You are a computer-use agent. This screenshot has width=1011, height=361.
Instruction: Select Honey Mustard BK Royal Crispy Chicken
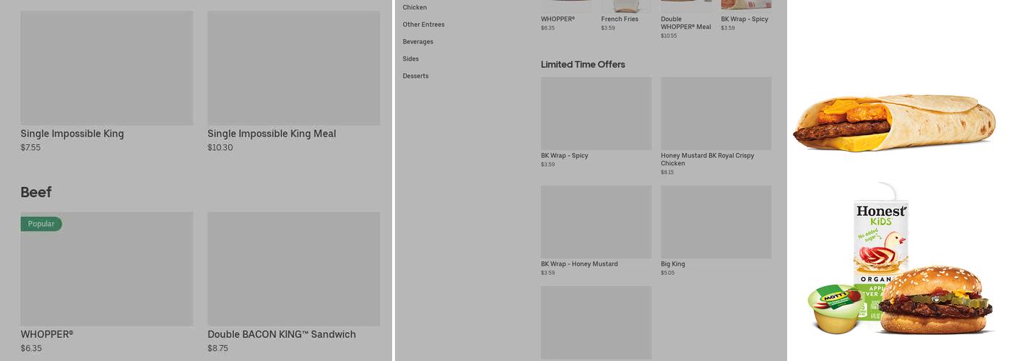(716, 113)
